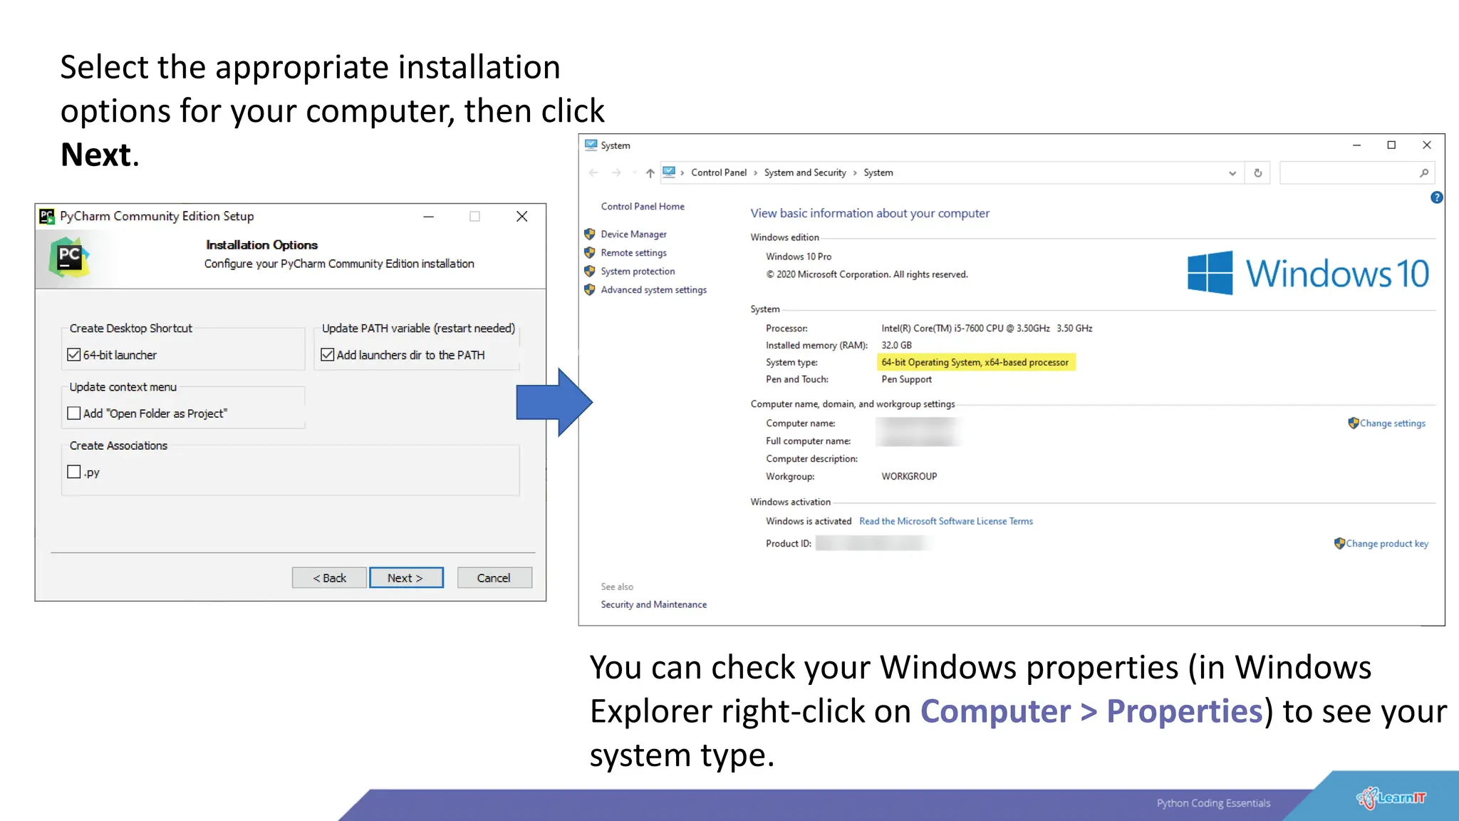Viewport: 1459px width, 821px height.
Task: Click the large PyCharm PC logo
Action: coord(69,258)
